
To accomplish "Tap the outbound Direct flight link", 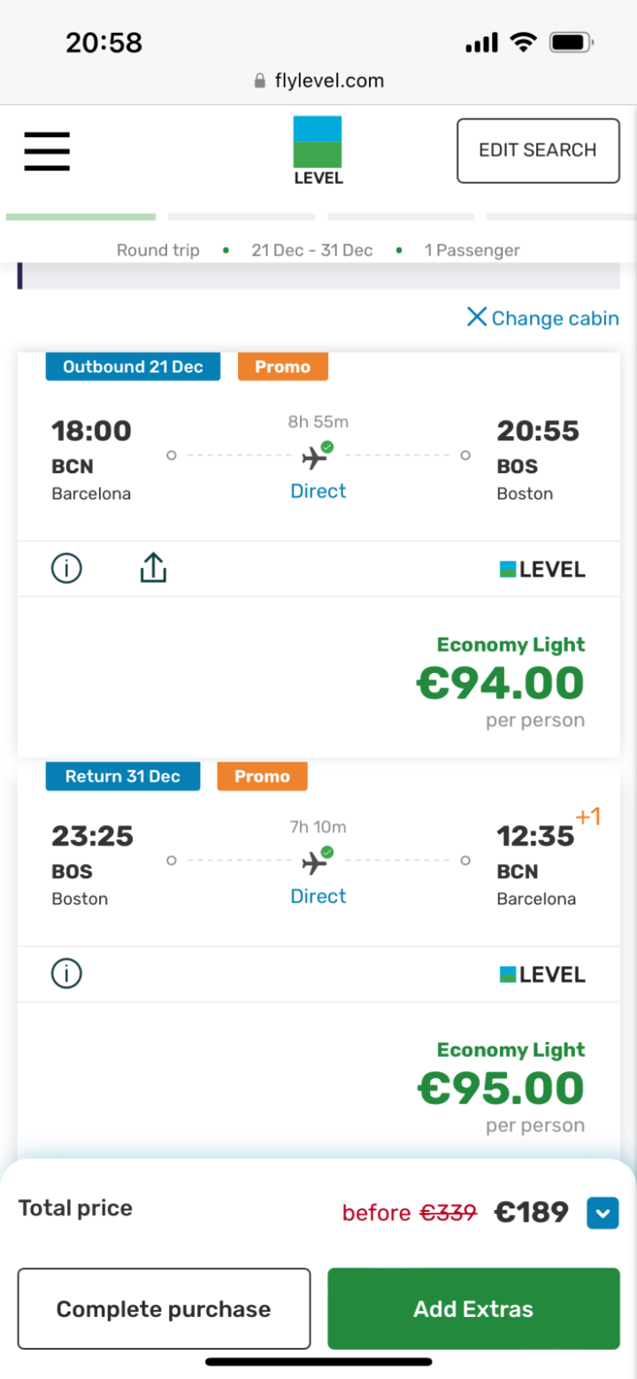I will point(318,491).
